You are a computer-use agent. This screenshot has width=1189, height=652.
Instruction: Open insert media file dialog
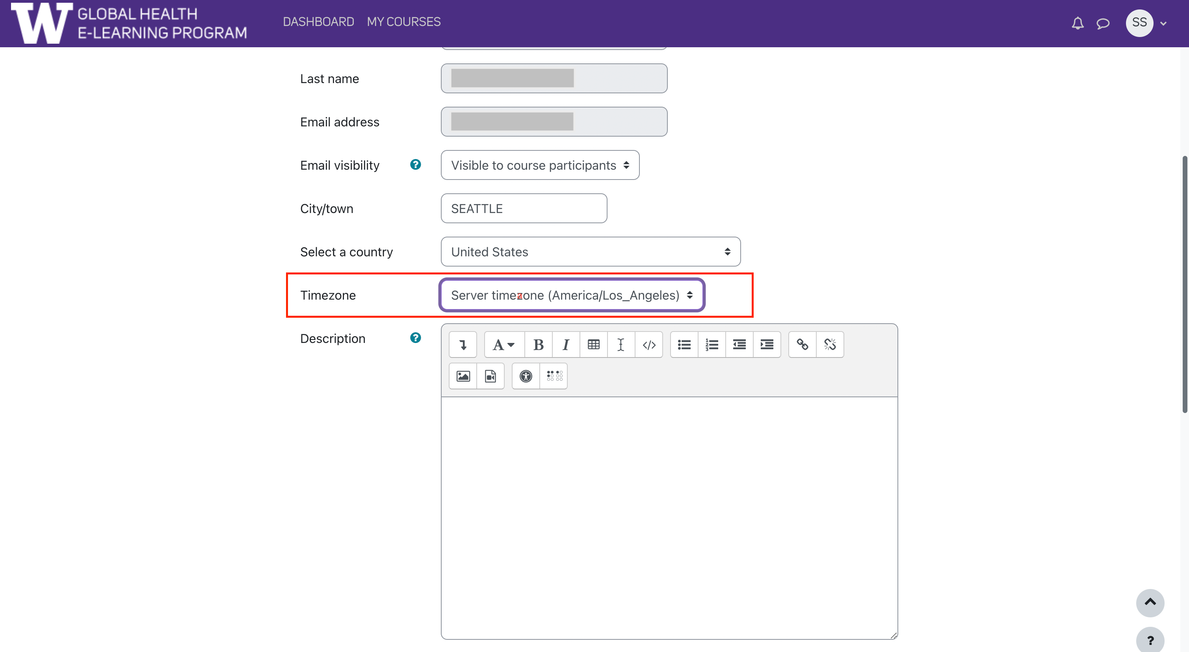490,376
